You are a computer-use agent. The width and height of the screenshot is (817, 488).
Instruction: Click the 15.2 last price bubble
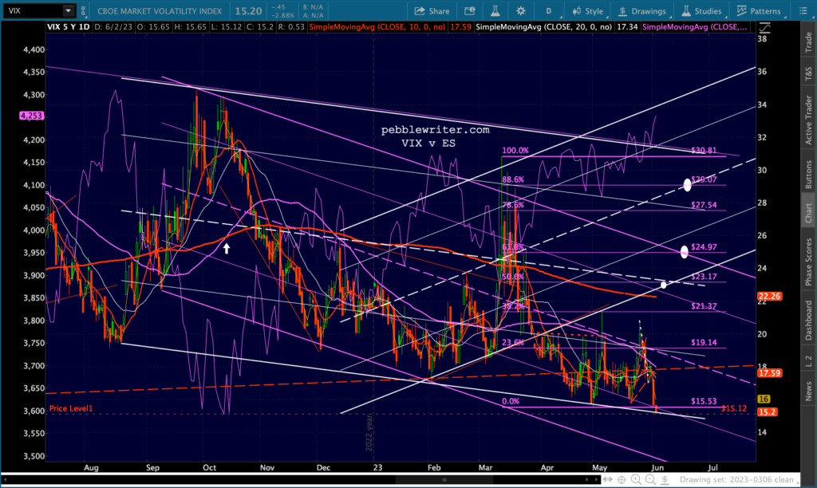click(767, 412)
